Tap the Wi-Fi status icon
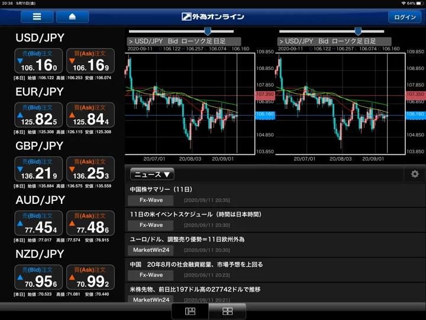This screenshot has width=426, height=320. [x=404, y=4]
